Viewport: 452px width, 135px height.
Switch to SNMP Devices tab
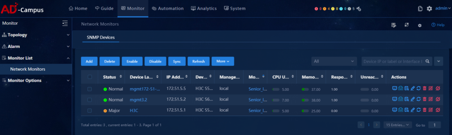pos(101,37)
